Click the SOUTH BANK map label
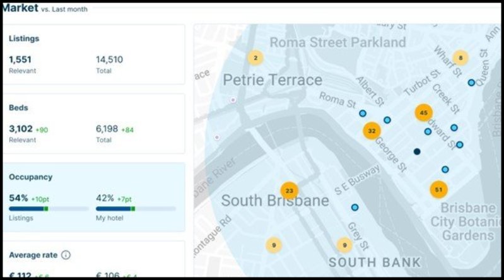This screenshot has width=504, height=280. (375, 262)
